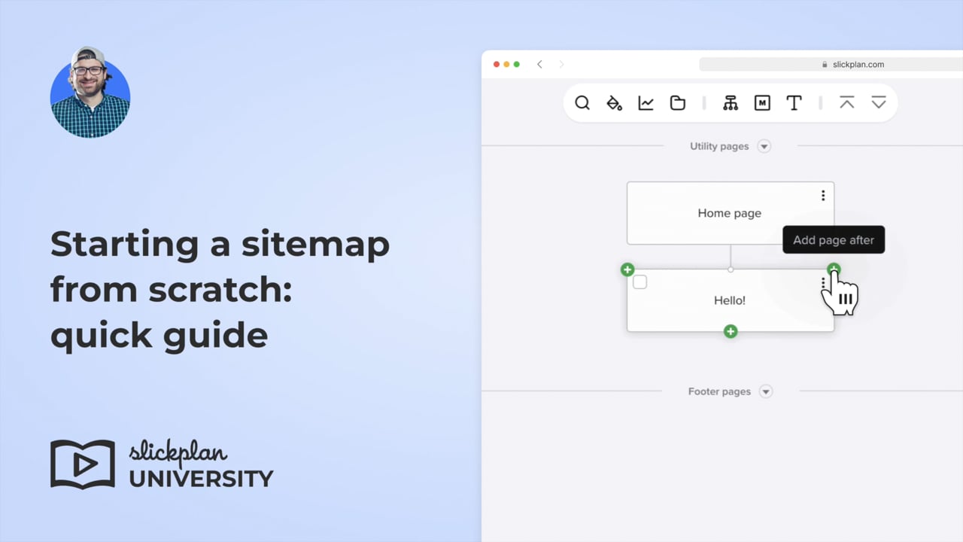963x542 pixels.
Task: Open Home page three-dot menu
Action: click(x=823, y=196)
